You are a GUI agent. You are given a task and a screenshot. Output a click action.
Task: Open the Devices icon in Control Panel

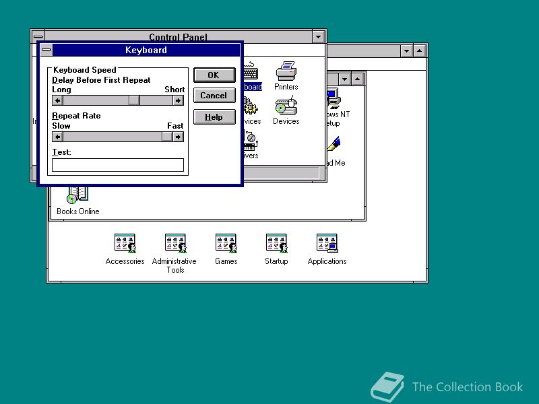(286, 108)
